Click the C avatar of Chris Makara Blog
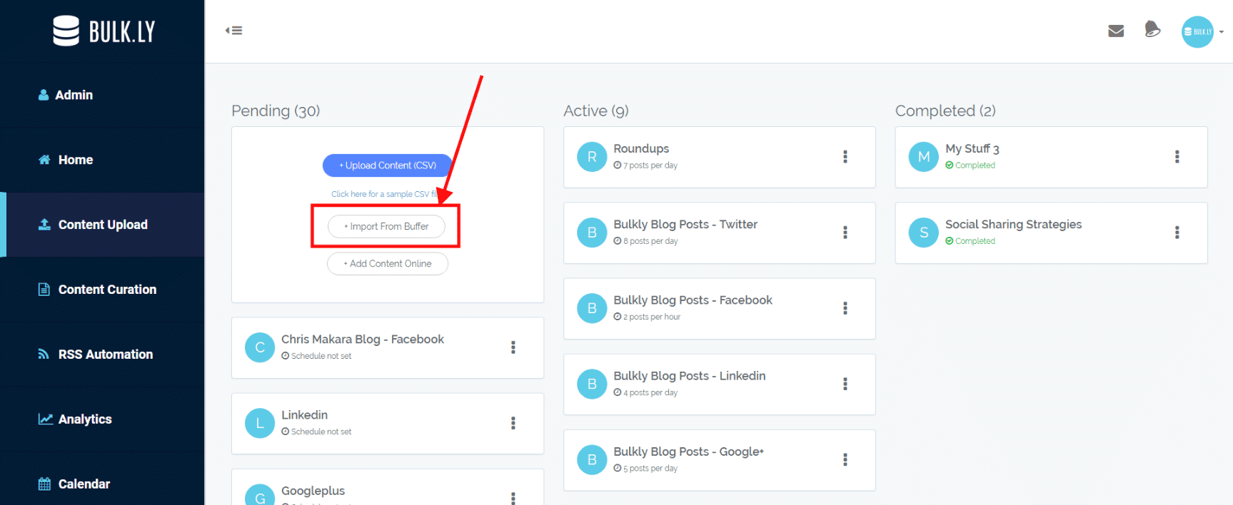The image size is (1233, 505). point(260,347)
